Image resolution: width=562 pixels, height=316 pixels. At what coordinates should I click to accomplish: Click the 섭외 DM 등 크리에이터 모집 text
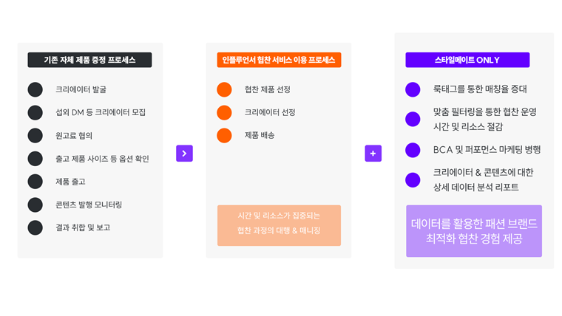point(101,112)
